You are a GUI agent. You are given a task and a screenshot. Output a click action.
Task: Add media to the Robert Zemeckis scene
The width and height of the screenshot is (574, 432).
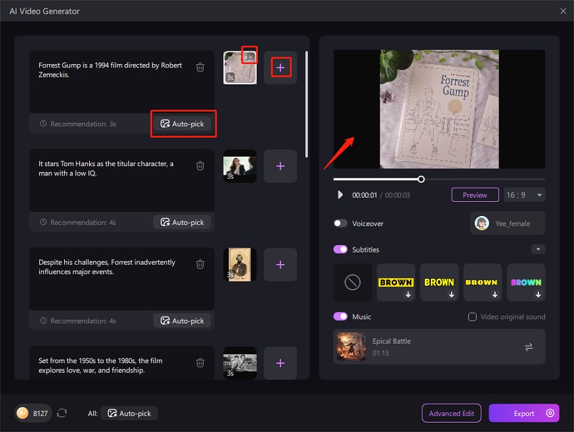[x=280, y=67]
